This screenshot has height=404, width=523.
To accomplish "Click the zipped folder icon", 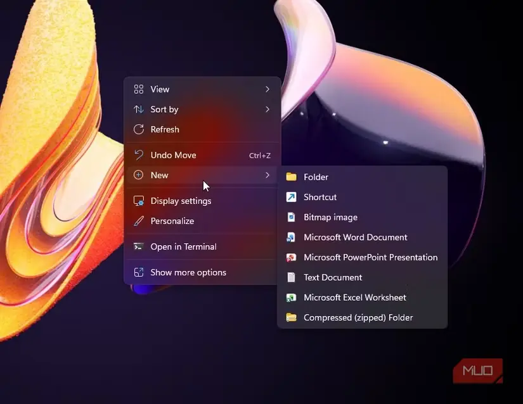I will (291, 317).
